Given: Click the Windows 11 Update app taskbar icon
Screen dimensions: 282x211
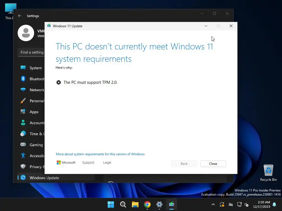Looking at the screenshot, I should pos(171,204).
